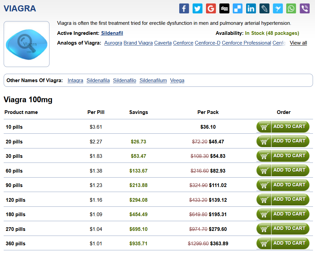Click cart icon in 30 pills row

pos(264,156)
